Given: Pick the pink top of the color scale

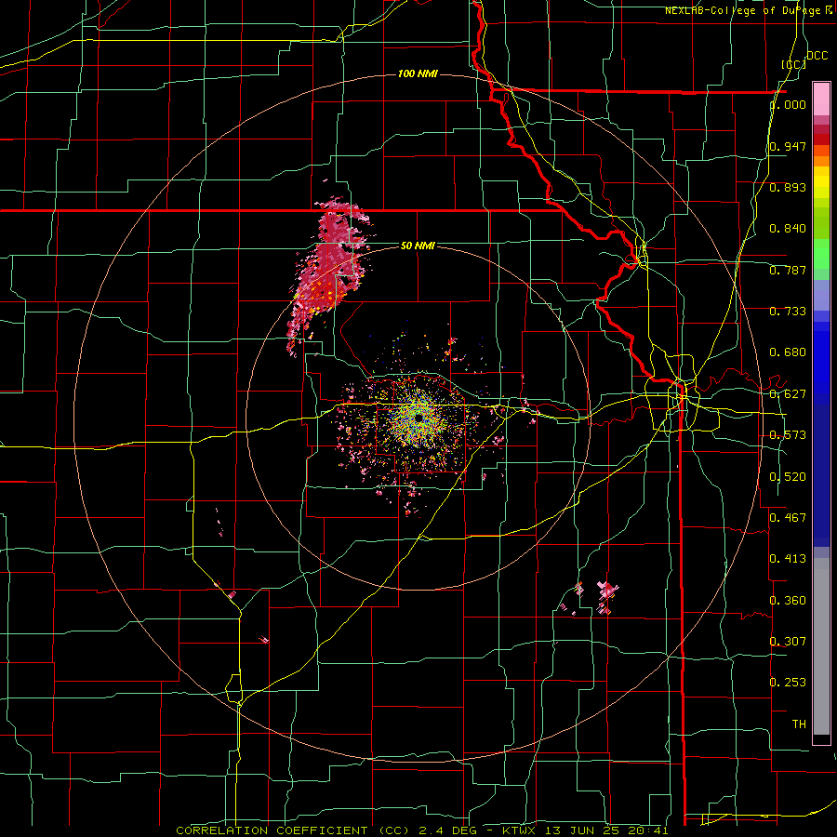Looking at the screenshot, I should 821,99.
